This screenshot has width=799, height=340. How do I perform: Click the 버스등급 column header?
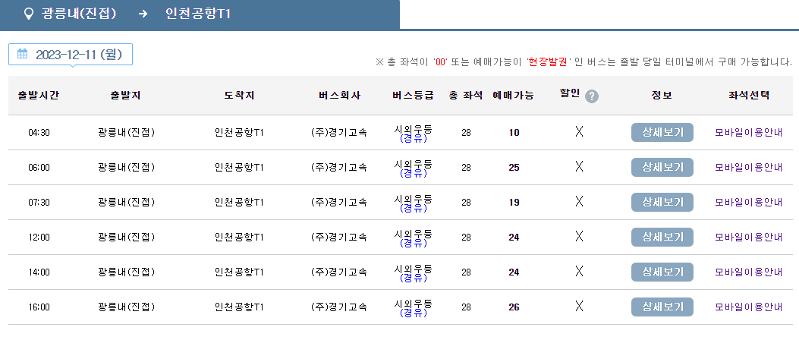(x=414, y=96)
